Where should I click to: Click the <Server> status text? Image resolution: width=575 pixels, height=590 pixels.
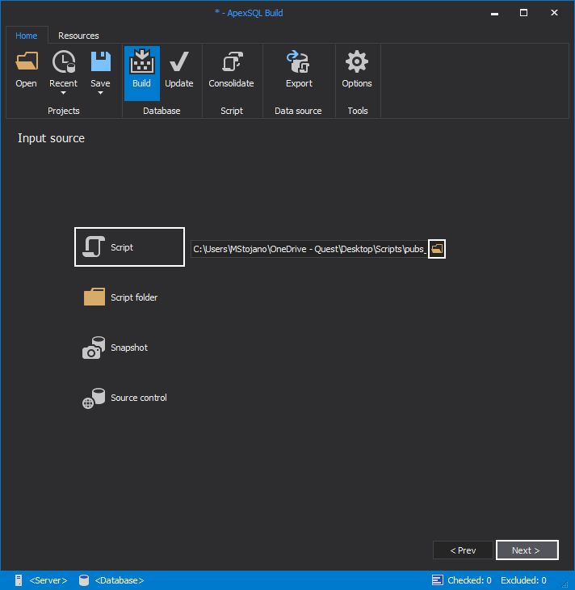click(x=48, y=580)
